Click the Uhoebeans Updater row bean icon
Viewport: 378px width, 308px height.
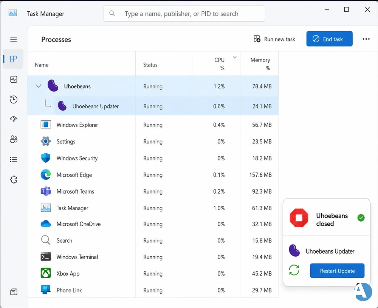pos(62,106)
